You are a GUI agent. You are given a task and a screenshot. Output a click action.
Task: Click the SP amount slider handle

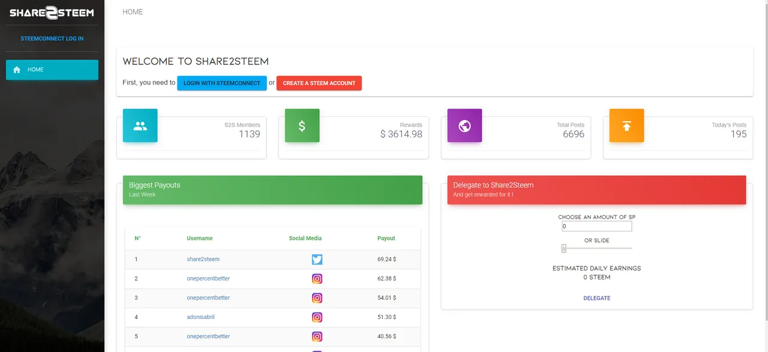click(x=564, y=248)
